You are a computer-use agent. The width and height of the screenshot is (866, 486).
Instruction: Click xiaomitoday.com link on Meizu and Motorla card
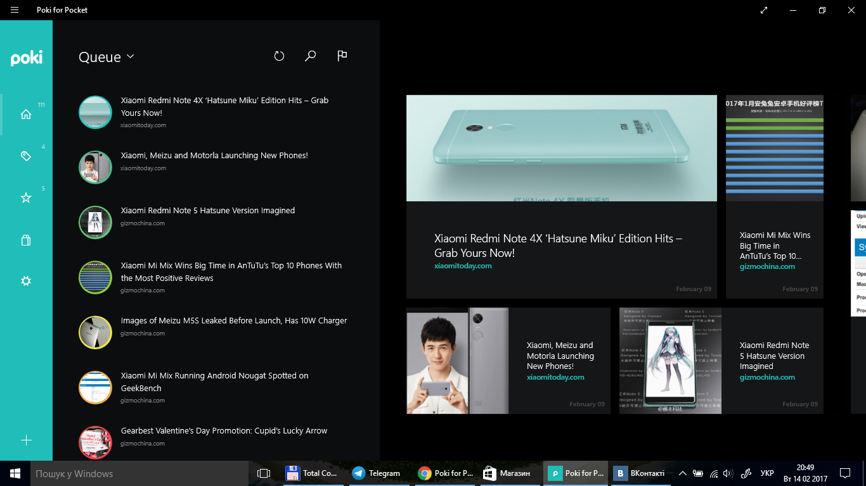click(555, 377)
